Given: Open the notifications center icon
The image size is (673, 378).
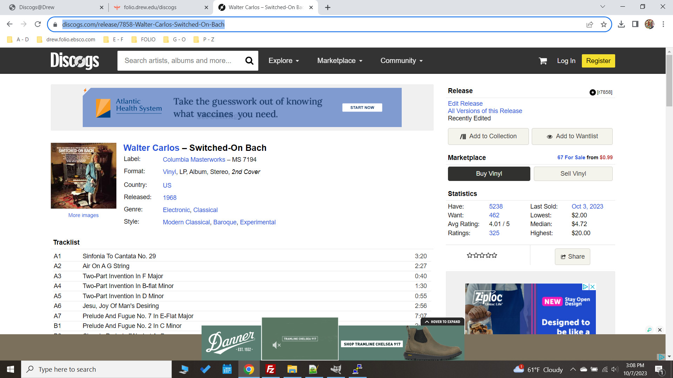Looking at the screenshot, I should click(x=659, y=370).
